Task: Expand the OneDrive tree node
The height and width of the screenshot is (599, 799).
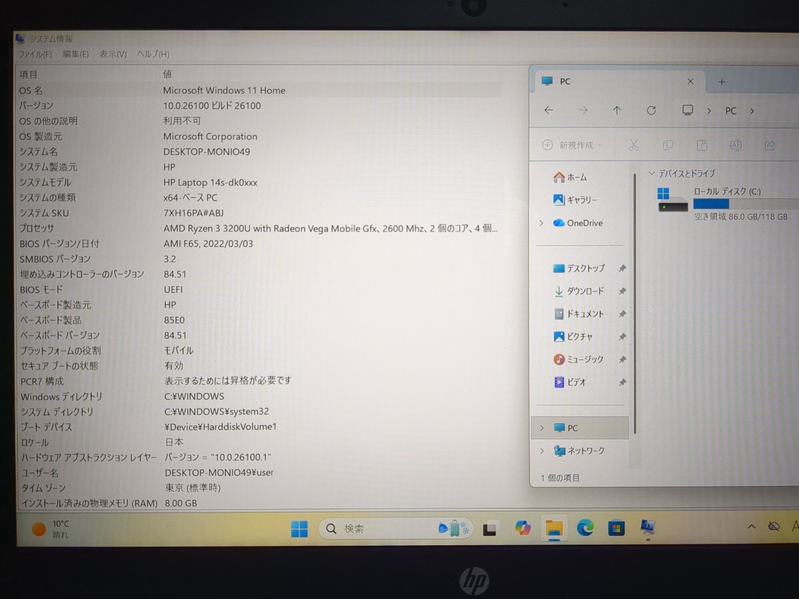Action: [541, 223]
